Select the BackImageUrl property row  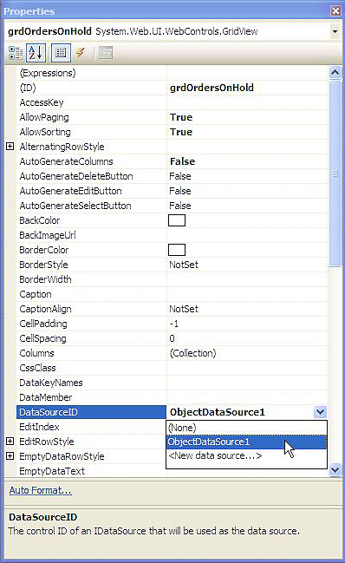(x=172, y=235)
